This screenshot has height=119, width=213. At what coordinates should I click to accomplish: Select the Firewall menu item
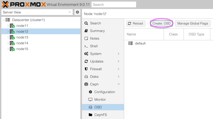pos(96,69)
